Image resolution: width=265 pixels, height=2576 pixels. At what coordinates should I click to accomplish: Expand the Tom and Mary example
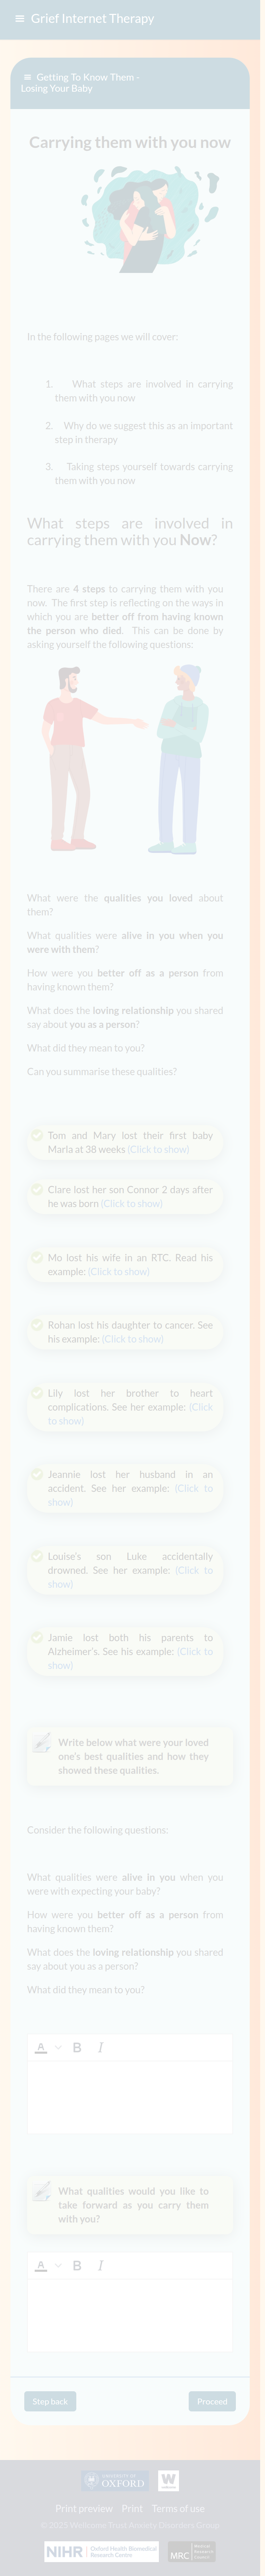pyautogui.click(x=158, y=1149)
